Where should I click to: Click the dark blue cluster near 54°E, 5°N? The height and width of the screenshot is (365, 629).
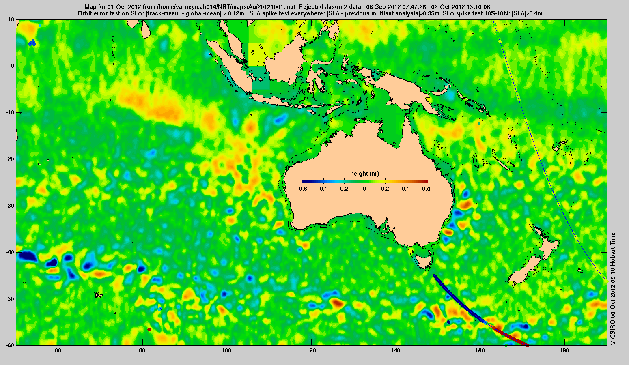click(x=32, y=43)
